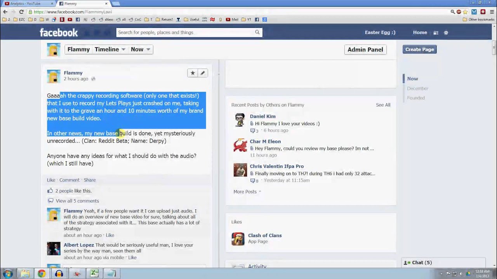Expand View all 5 comments

pyautogui.click(x=77, y=201)
